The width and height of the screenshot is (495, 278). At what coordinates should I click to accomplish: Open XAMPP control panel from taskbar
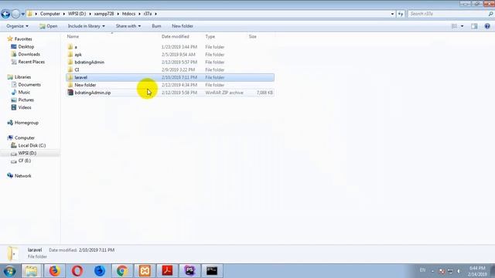pyautogui.click(x=145, y=271)
